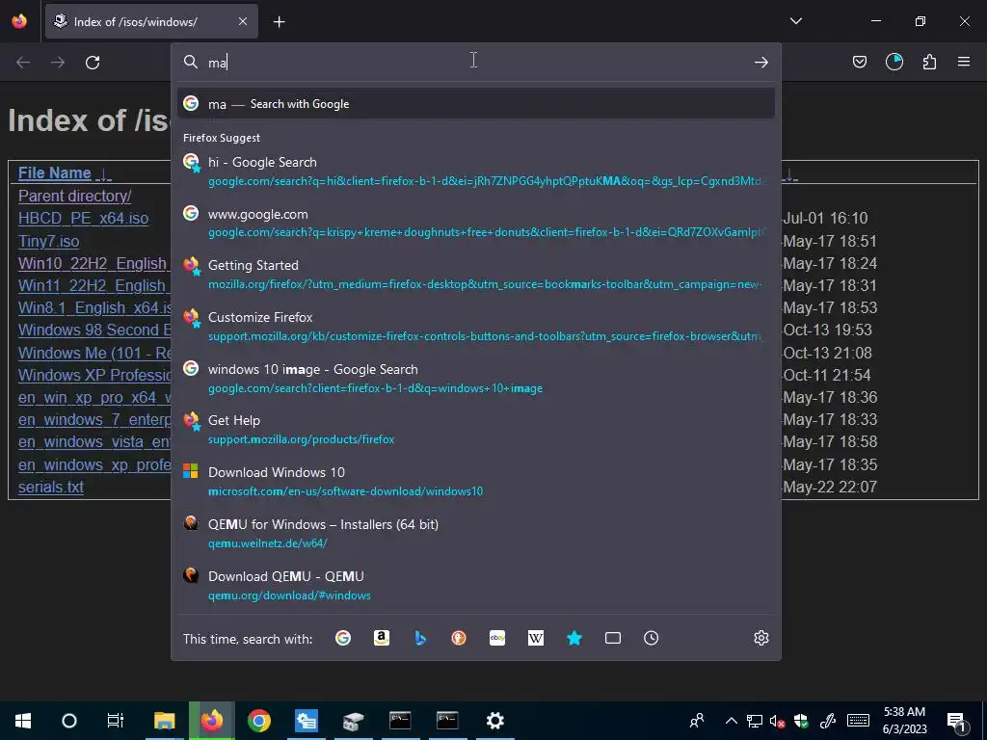Open Save to Pocket icon
The image size is (987, 740).
(x=859, y=62)
